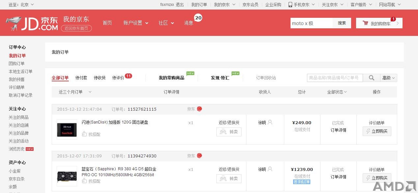This screenshot has width=418, height=193.
Task: Open 团购订单 in sidebar
Action: [16, 64]
